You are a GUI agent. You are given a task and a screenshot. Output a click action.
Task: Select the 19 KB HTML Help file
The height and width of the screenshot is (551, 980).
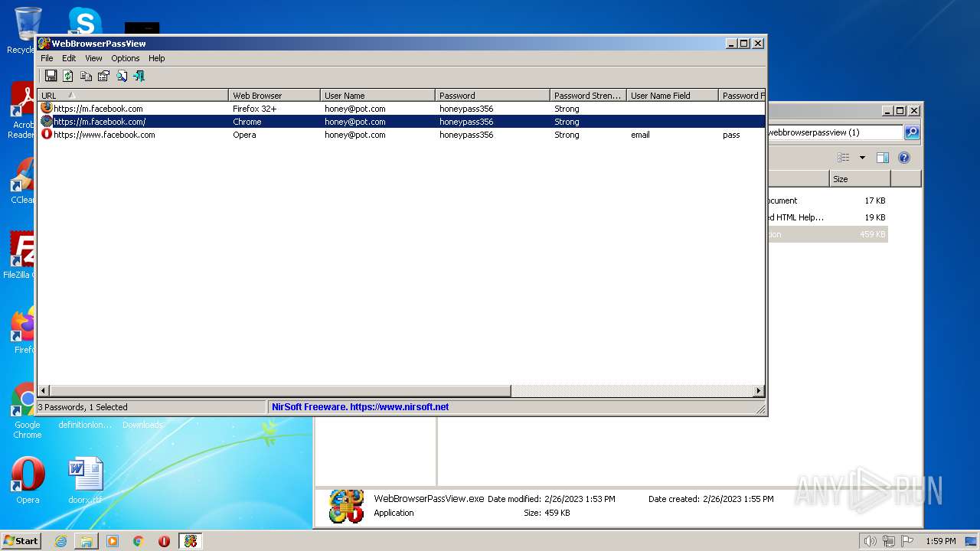coord(827,217)
